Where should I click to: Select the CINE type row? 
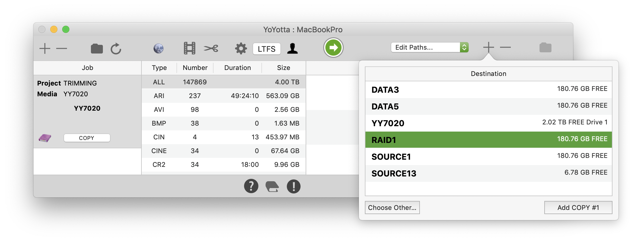[x=224, y=151]
